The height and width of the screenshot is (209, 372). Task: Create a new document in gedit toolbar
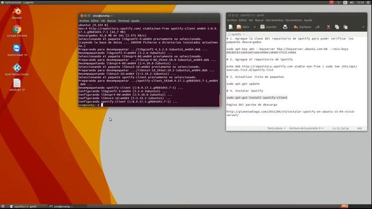[x=231, y=27]
